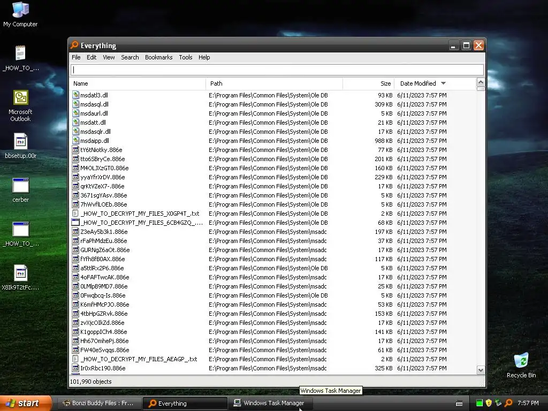Click icon of K6mfHMcPJO.886e file
This screenshot has height=411, width=548.
coord(75,304)
